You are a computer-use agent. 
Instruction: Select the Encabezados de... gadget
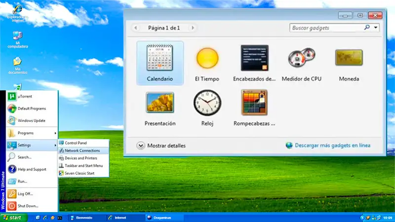(x=254, y=63)
